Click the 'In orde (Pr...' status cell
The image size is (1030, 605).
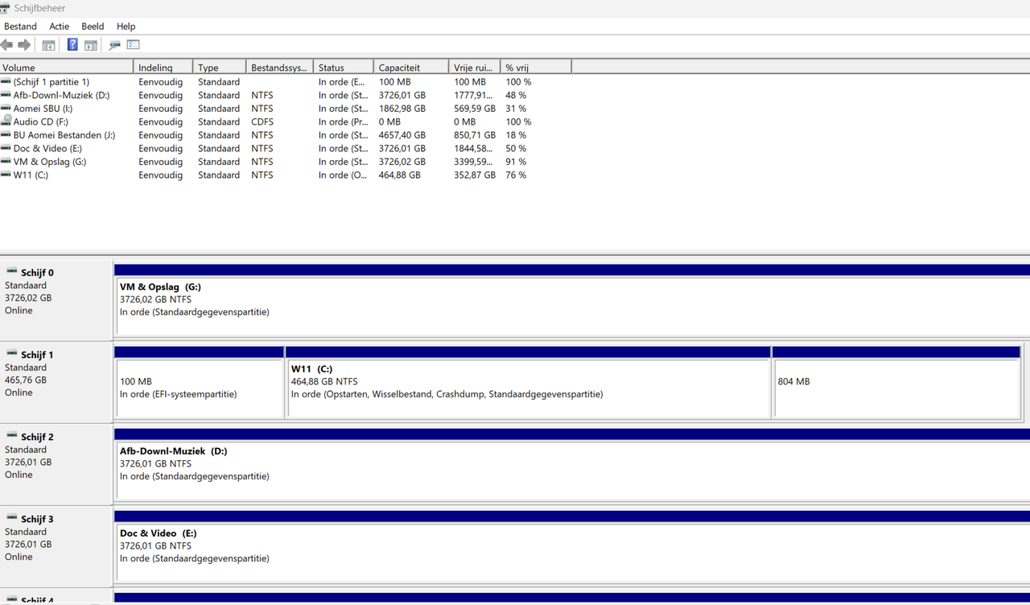pos(344,121)
